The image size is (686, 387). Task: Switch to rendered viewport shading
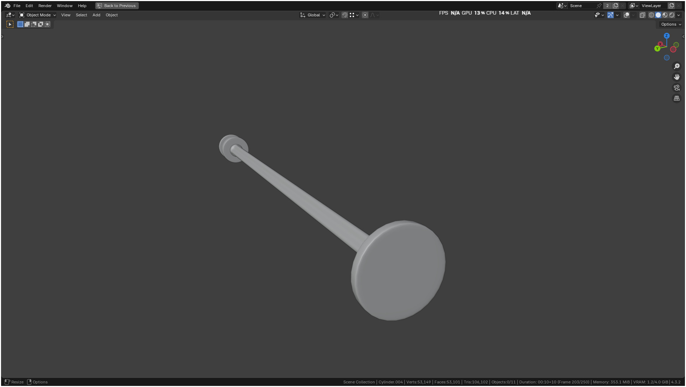click(672, 15)
